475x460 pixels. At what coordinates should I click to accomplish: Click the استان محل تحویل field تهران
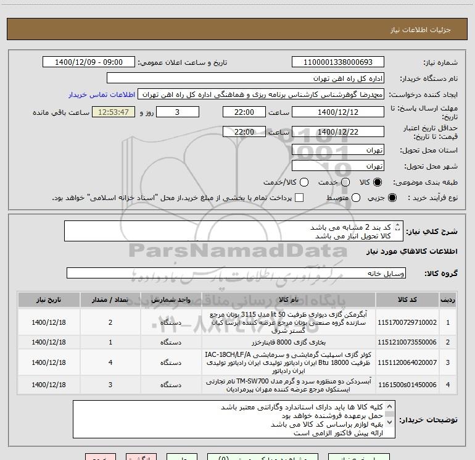[x=338, y=149]
